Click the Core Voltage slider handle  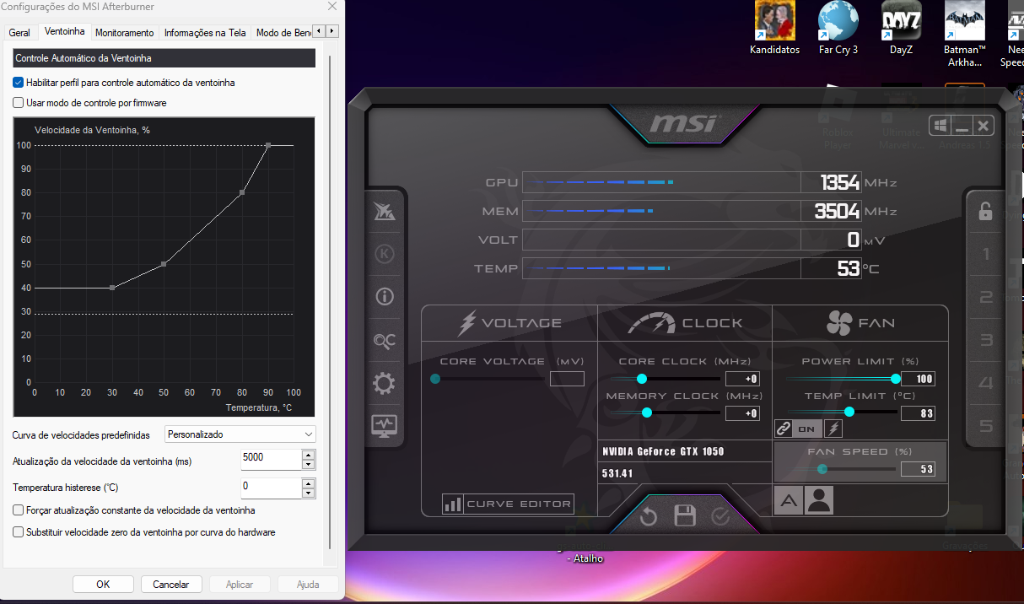click(x=435, y=379)
